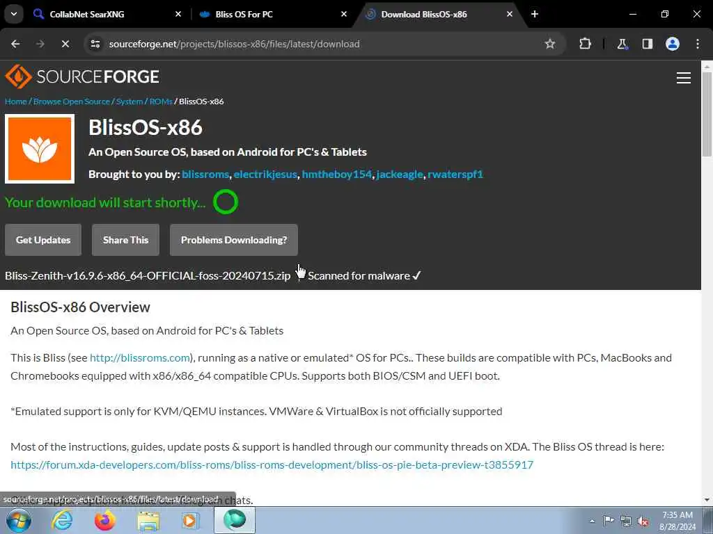Open the hmtheboy154 author link
Image resolution: width=713 pixels, height=534 pixels.
click(x=337, y=175)
